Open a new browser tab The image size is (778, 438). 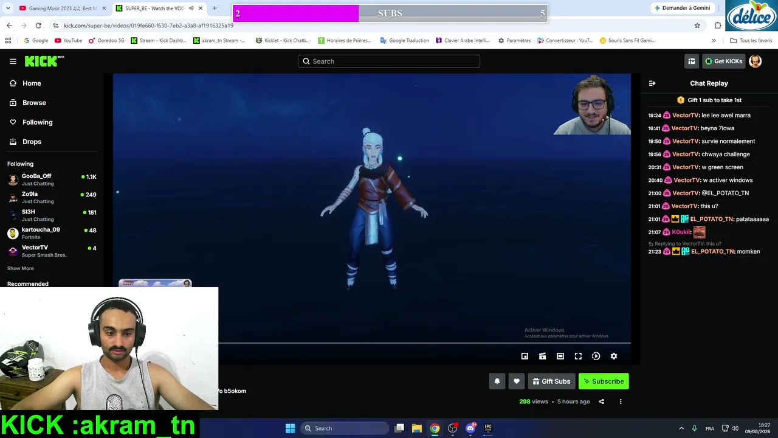215,9
